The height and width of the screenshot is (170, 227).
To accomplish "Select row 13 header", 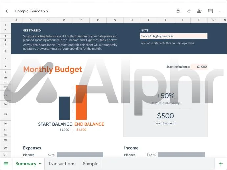I will coord(5,95).
